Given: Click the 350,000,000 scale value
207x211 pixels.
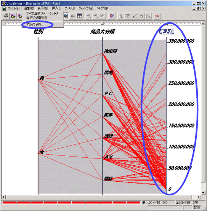Looking at the screenshot, I should tap(181, 41).
